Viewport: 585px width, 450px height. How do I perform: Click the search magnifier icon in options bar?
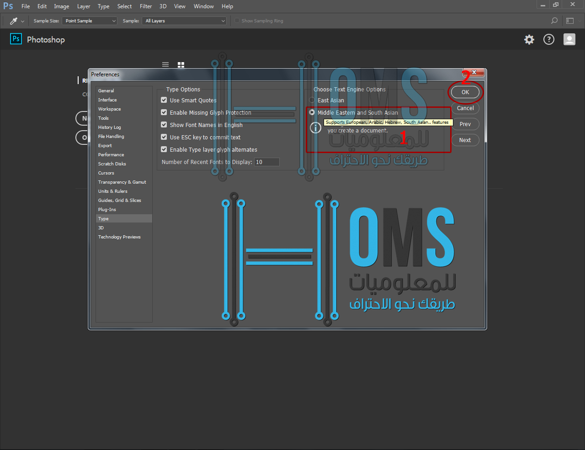(x=554, y=21)
